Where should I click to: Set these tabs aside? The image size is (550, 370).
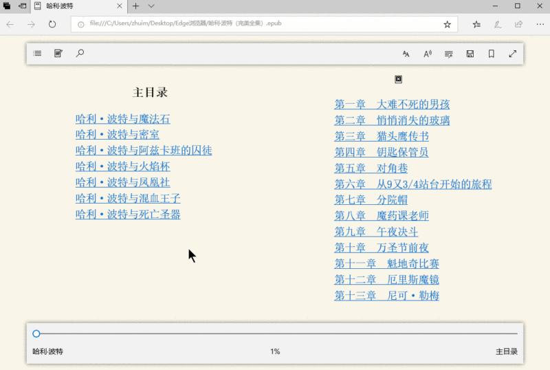(x=22, y=6)
